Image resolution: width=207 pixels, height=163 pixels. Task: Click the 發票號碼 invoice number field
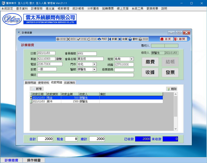coord(124,70)
